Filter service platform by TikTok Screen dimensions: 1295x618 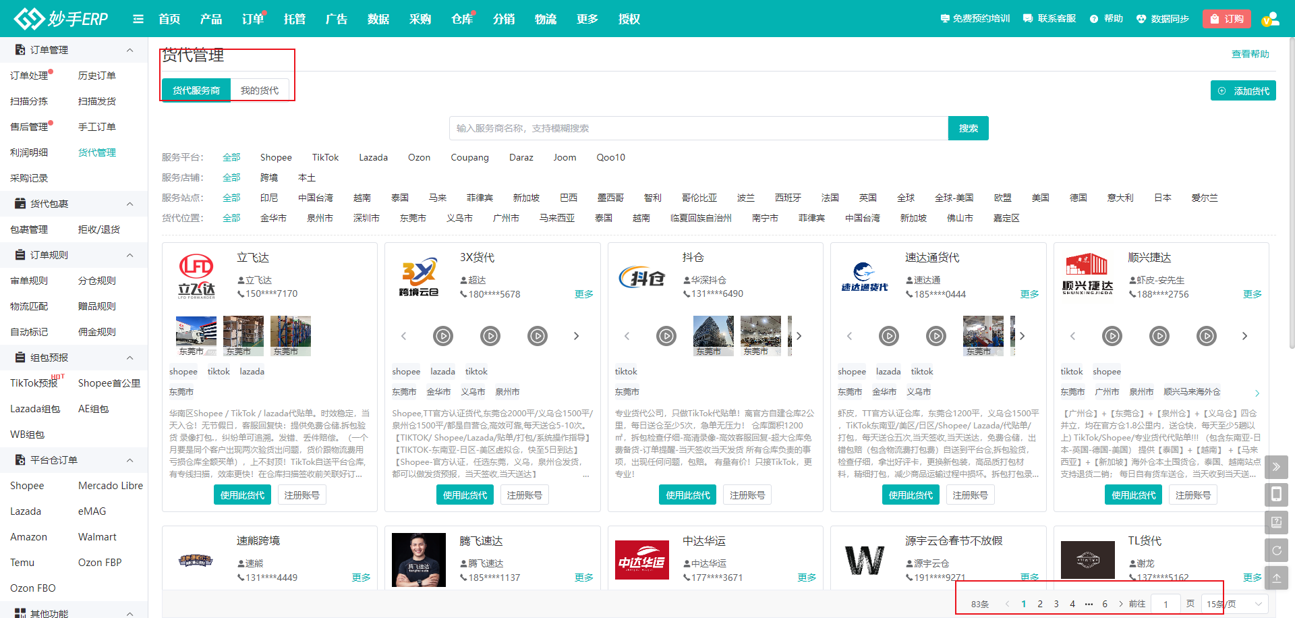tap(325, 157)
